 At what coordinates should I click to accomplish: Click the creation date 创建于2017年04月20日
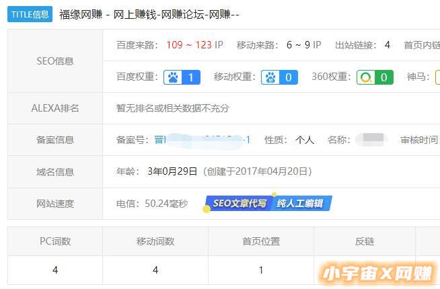pos(257,171)
